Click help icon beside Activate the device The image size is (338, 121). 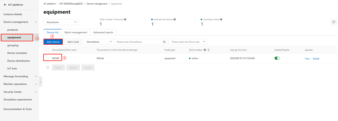click(x=175, y=19)
